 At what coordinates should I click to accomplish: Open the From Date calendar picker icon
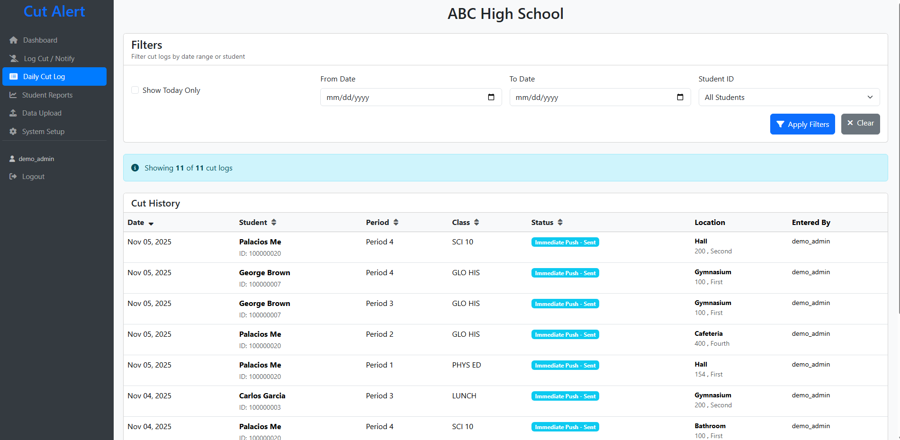[x=491, y=97]
